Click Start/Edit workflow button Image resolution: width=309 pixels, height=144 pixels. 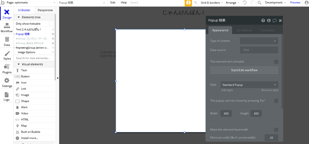244,70
